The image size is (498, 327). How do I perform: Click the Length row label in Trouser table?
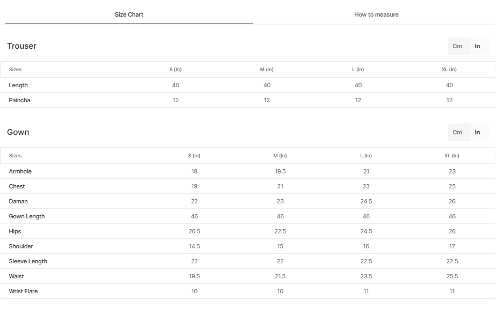point(18,85)
